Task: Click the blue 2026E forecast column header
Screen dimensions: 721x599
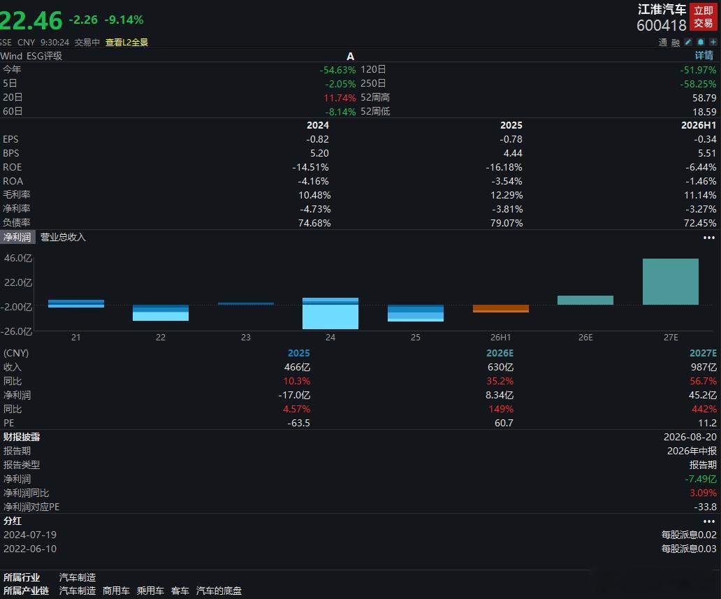Action: click(500, 353)
